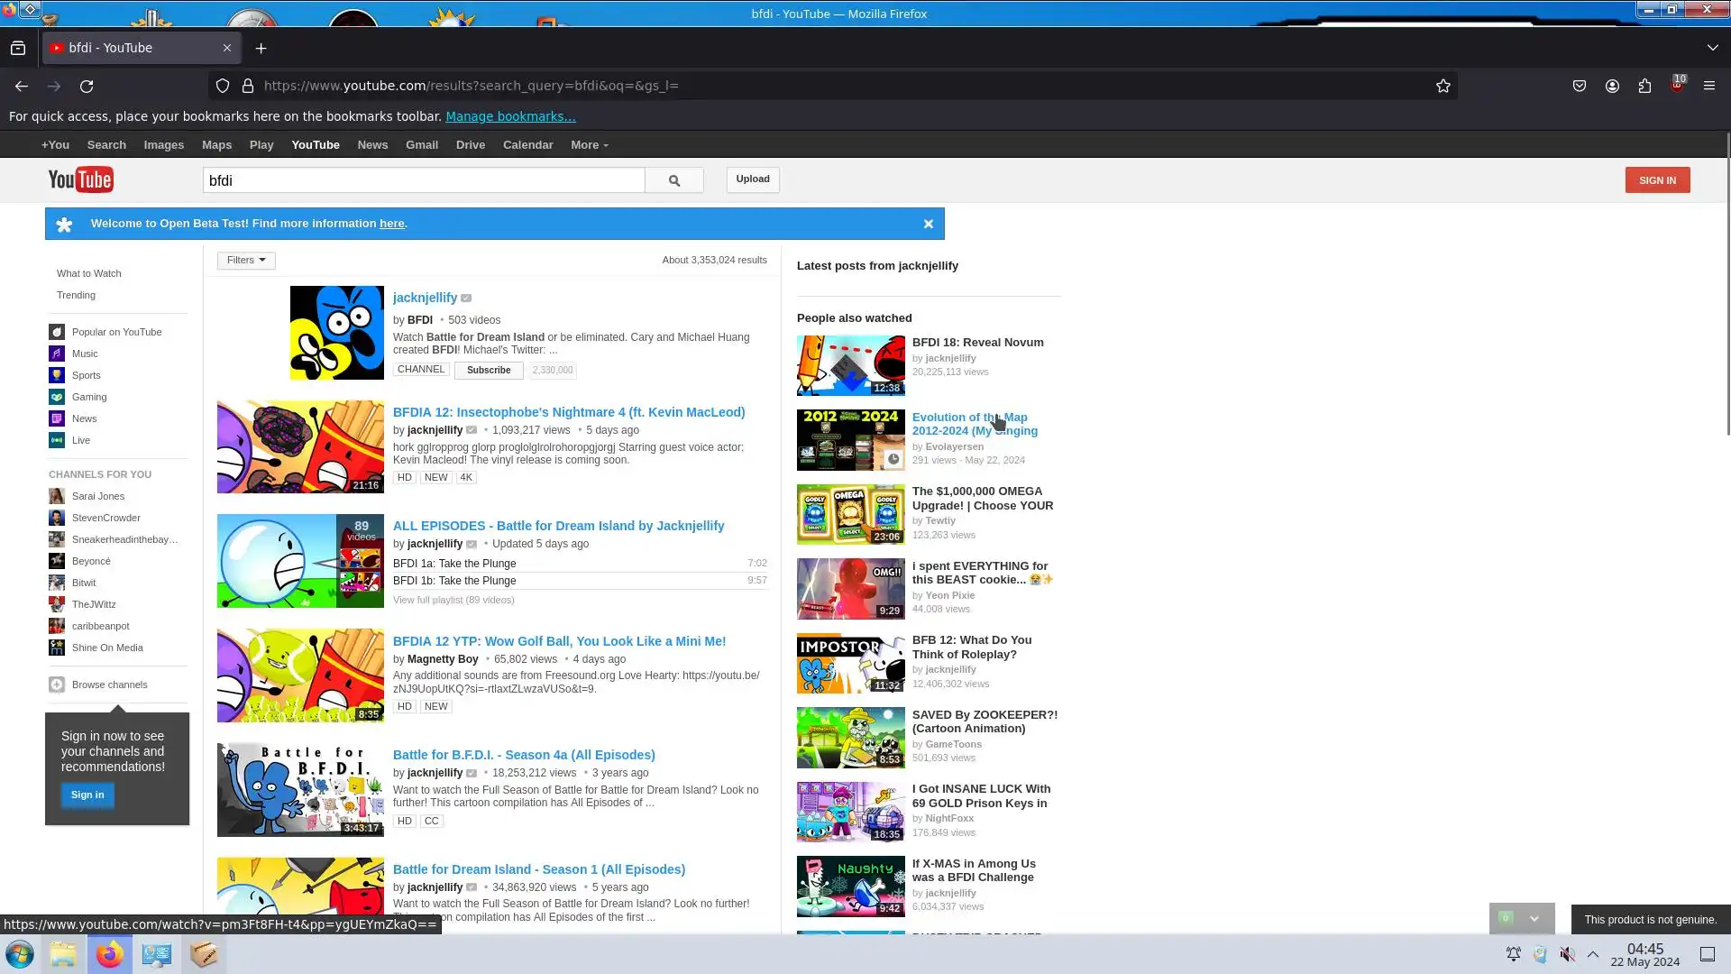
Task: Click the Watch Later clock on Evolution thumbnail
Action: (893, 459)
